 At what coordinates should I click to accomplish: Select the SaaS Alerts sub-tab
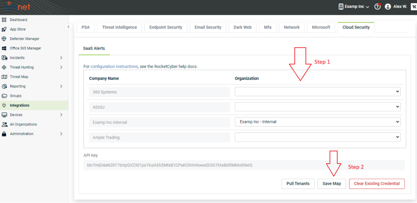(94, 49)
